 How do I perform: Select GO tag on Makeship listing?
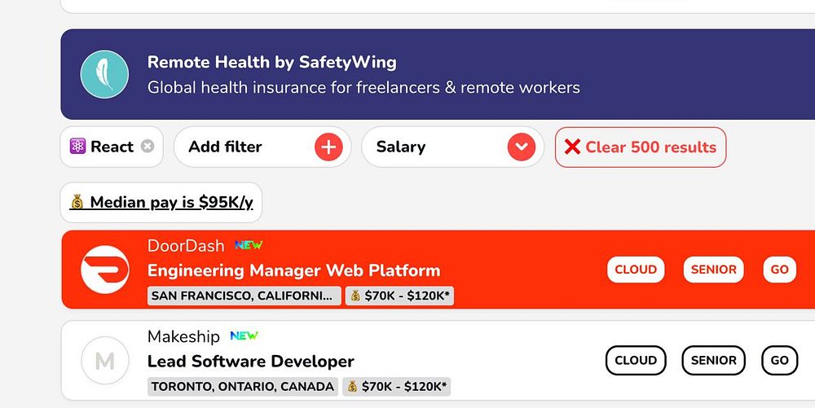pos(779,360)
